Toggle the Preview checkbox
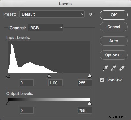Viewport: 131px width, 120px height. click(x=102, y=80)
